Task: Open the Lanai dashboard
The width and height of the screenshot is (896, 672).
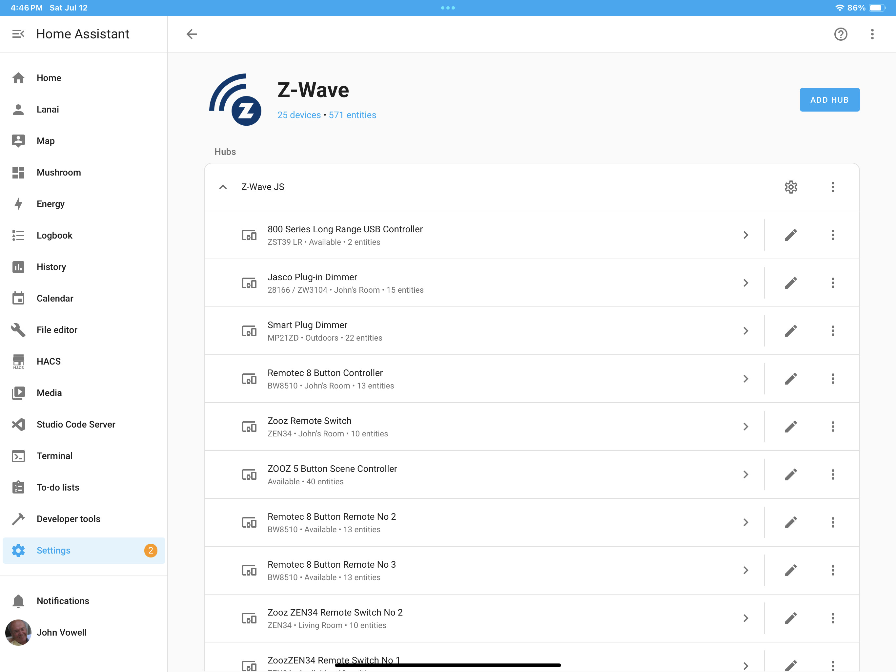Action: (84, 110)
